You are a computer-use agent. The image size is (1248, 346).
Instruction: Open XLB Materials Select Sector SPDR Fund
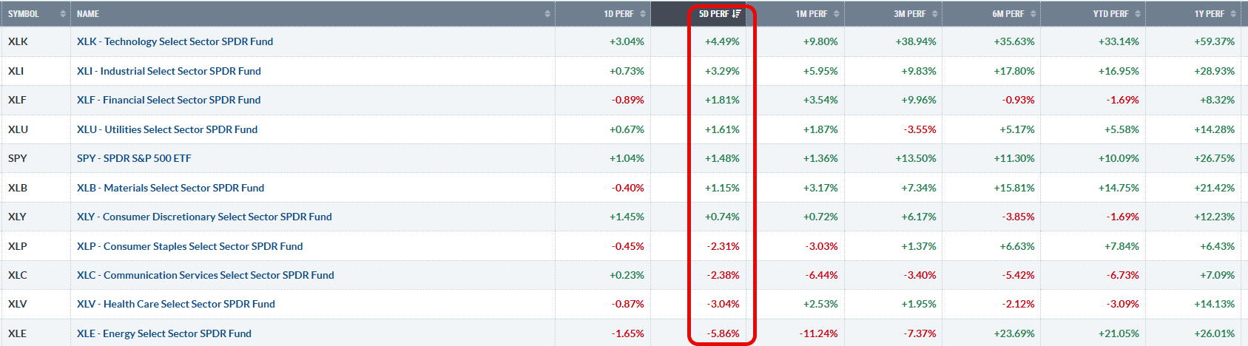pos(170,188)
